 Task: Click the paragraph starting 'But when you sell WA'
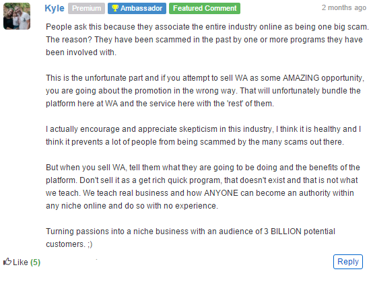point(203,186)
